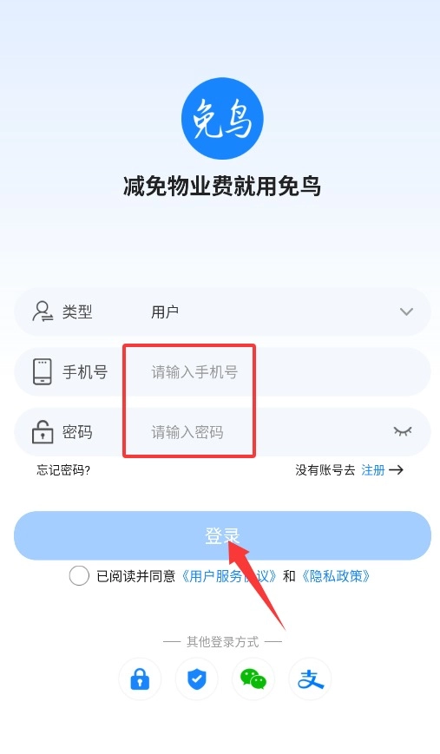This screenshot has width=440, height=754.
Task: Open the 忘记密码? link
Action: pos(63,469)
